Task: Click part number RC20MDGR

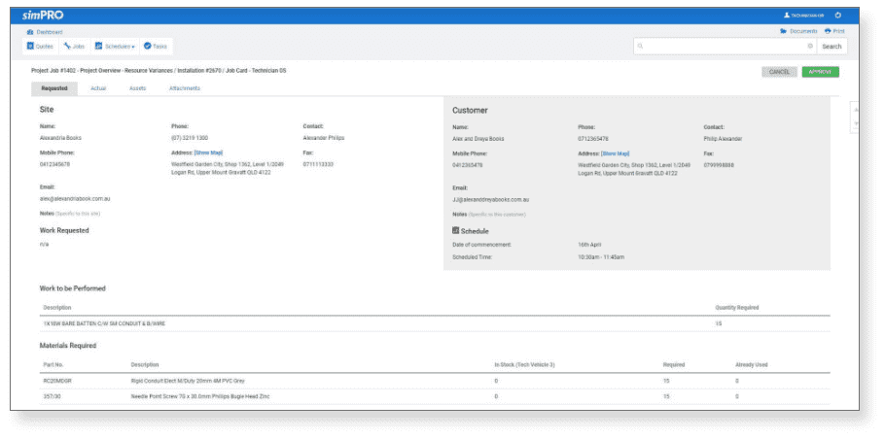Action: 57,381
